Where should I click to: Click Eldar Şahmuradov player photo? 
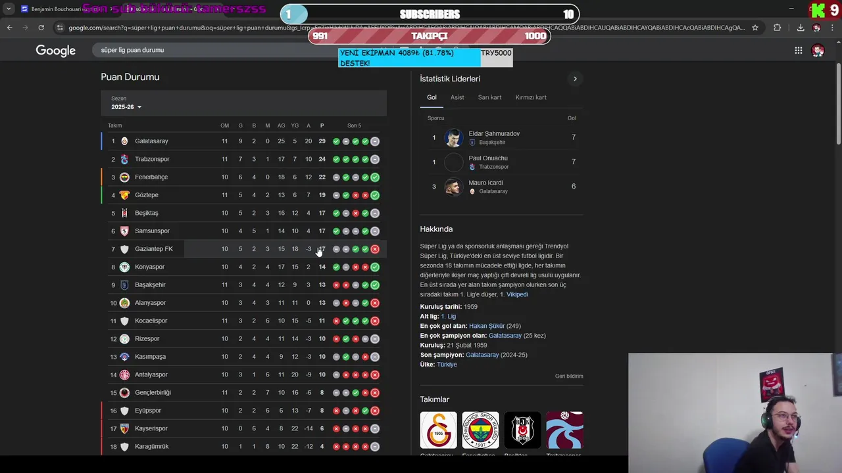point(453,138)
